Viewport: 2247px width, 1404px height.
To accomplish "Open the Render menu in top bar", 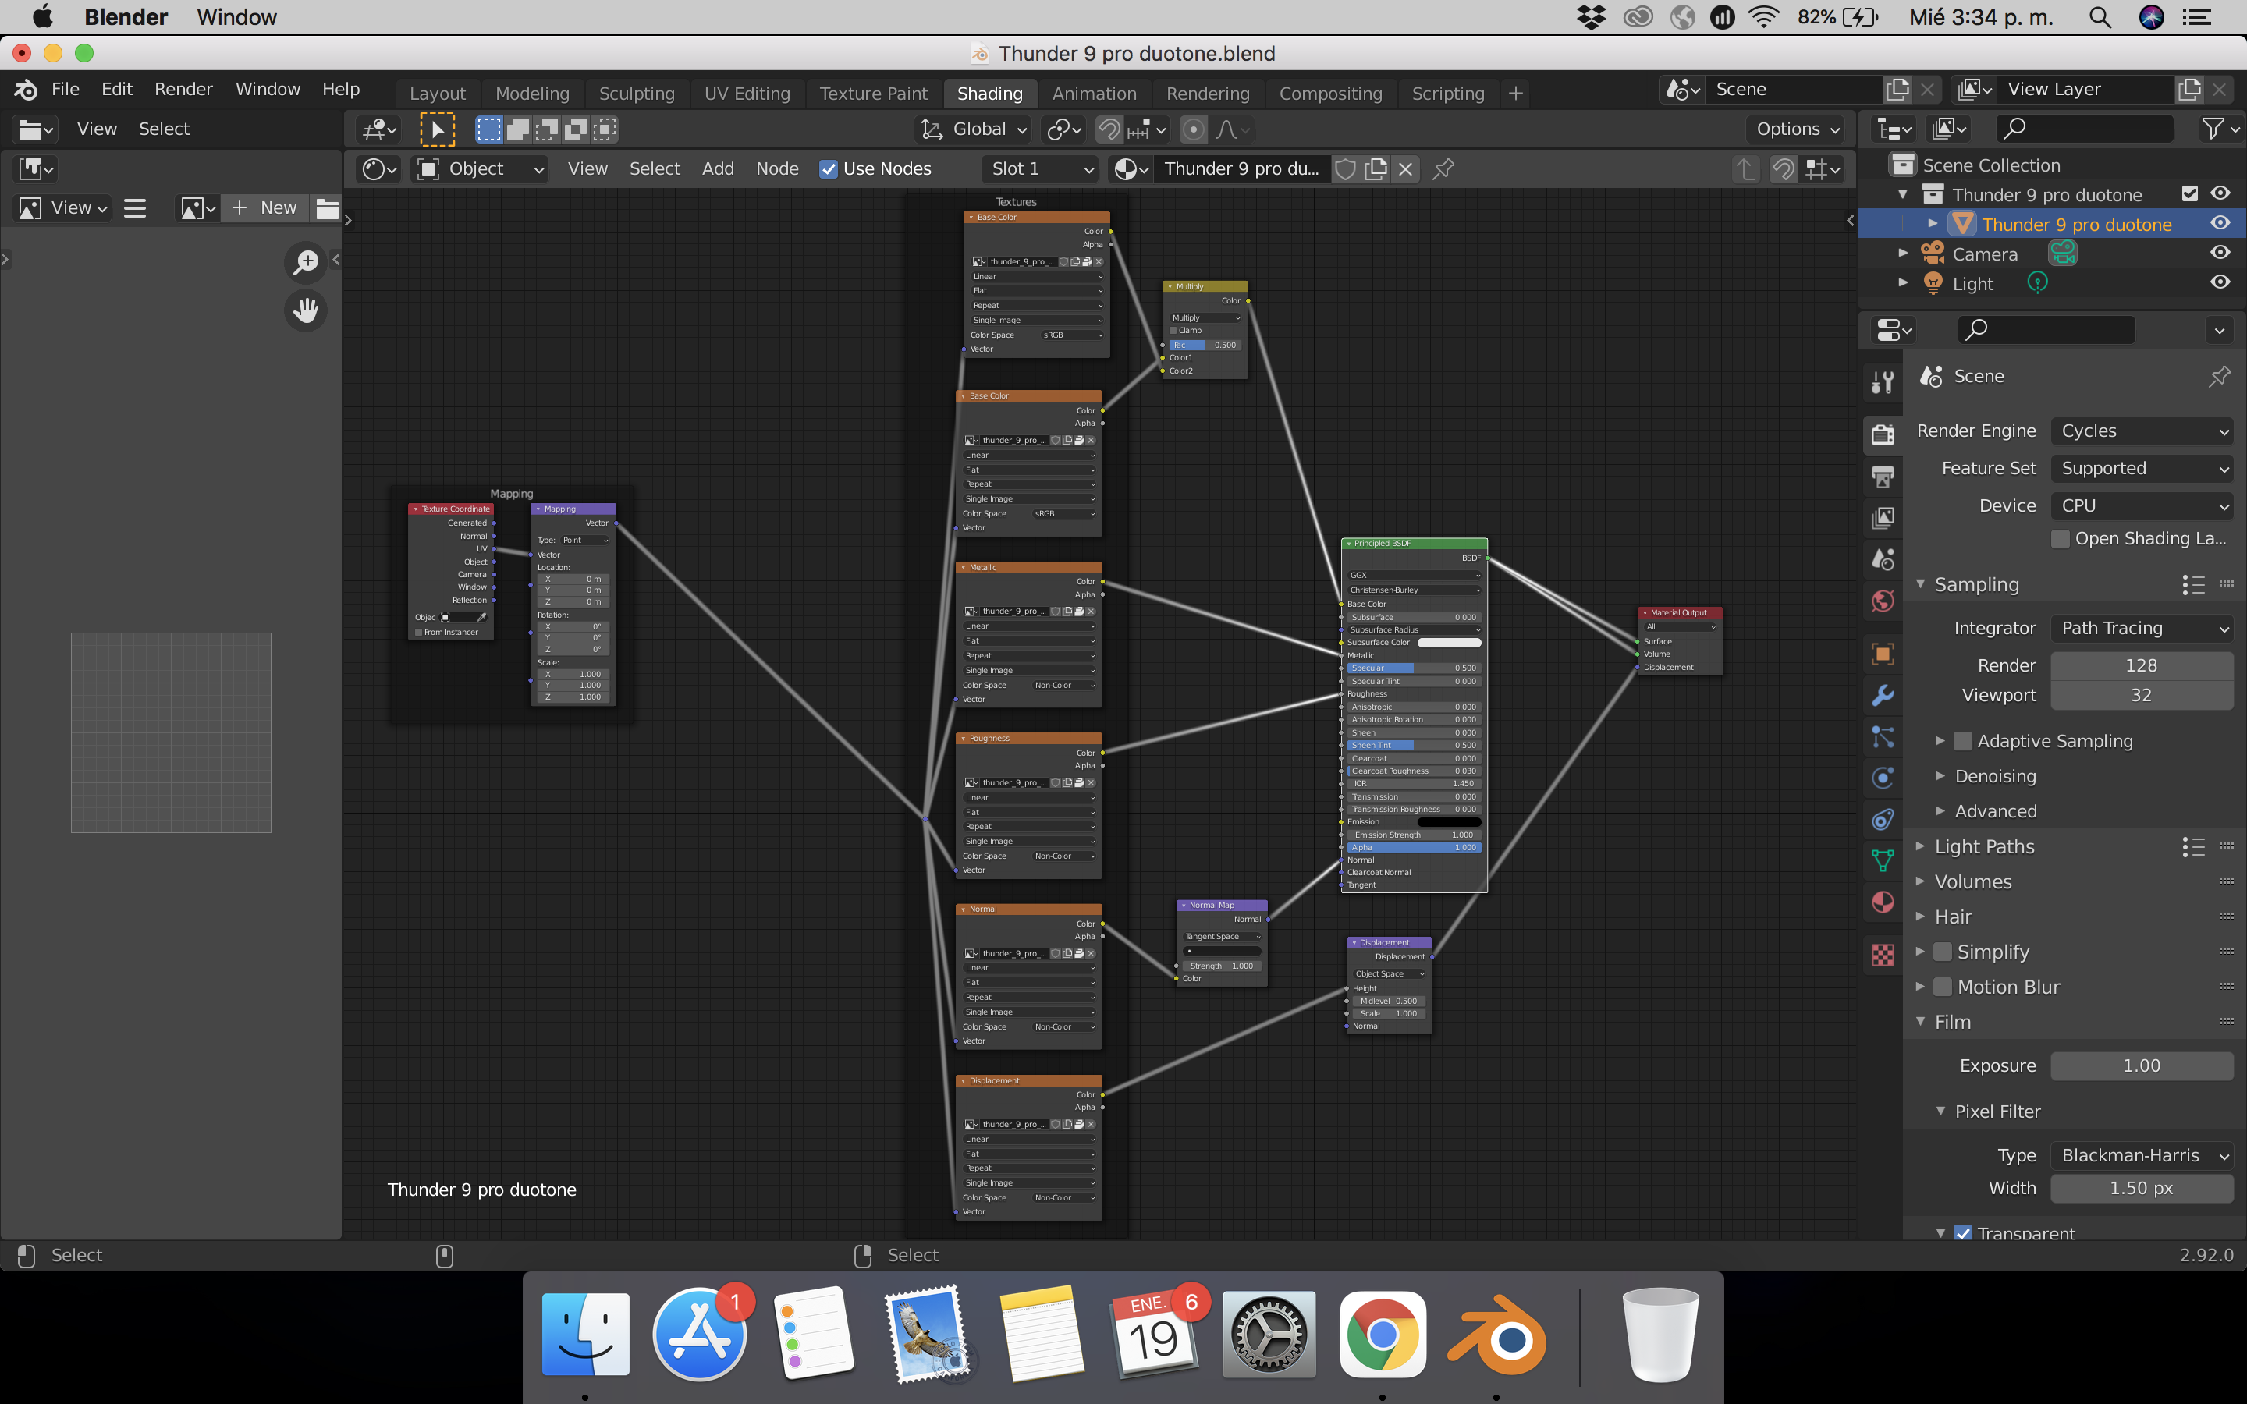I will pos(183,89).
